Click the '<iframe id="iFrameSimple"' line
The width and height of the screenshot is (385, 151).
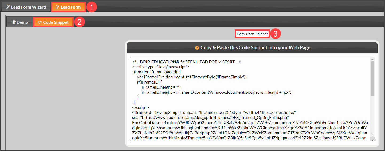[214, 112]
